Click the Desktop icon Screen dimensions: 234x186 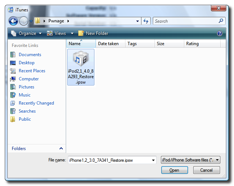coord(13,63)
